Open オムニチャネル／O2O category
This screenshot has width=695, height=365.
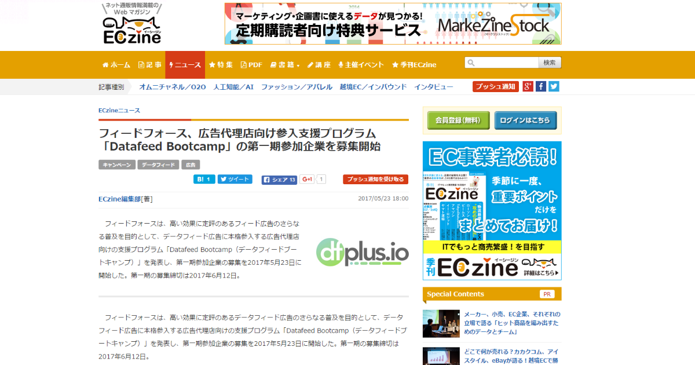(x=173, y=87)
